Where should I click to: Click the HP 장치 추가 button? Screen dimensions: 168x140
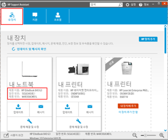(x=148, y=39)
